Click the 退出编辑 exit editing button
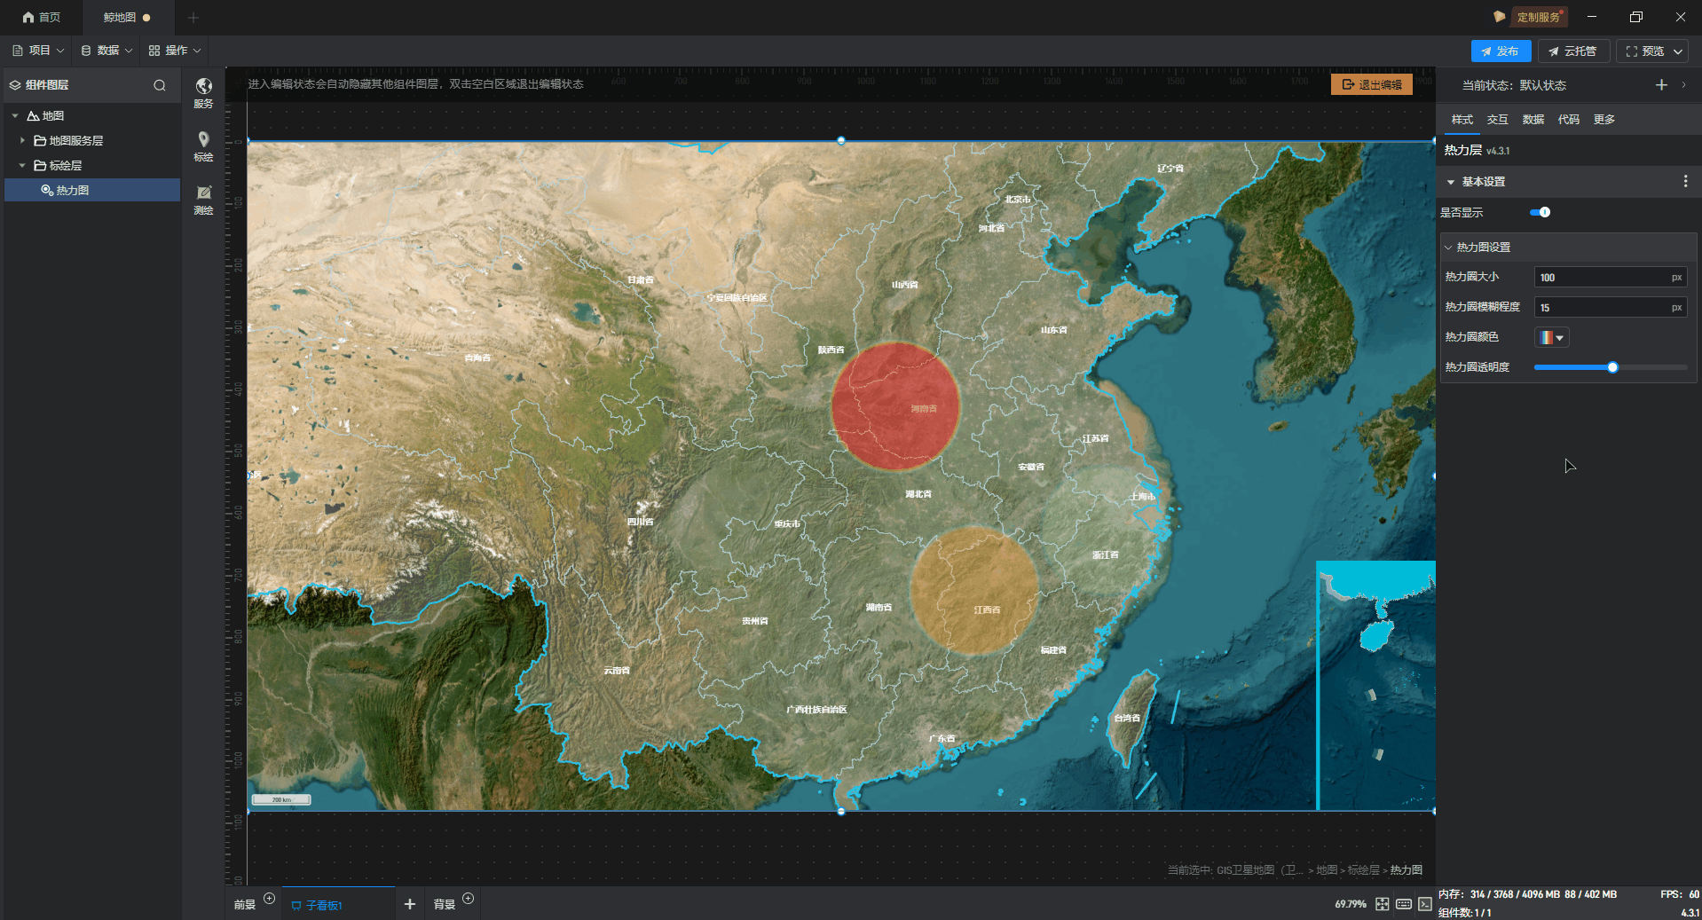Image resolution: width=1702 pixels, height=920 pixels. tap(1371, 84)
